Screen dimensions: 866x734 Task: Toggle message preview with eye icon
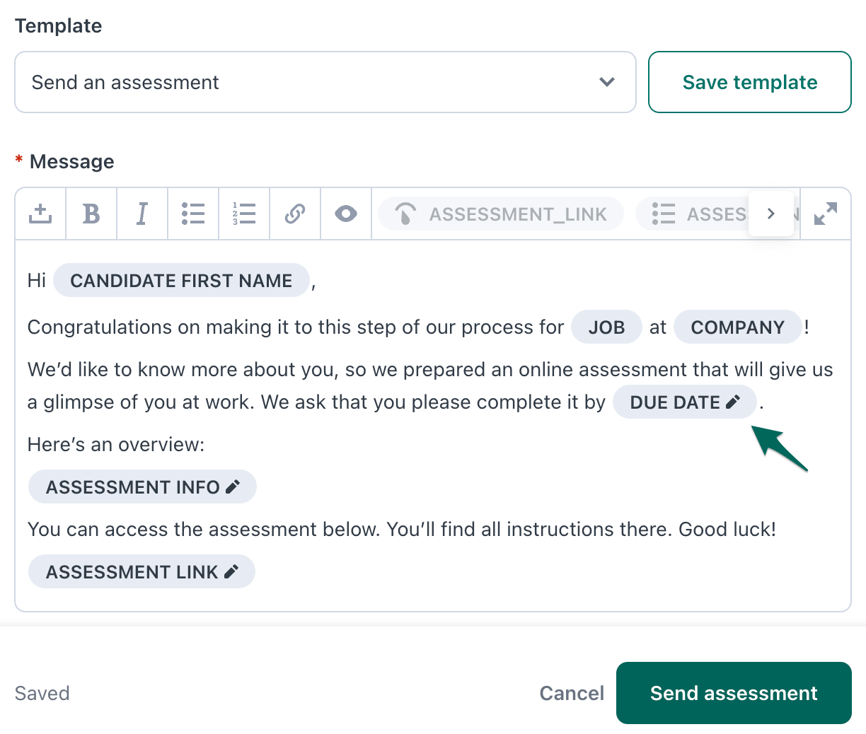346,214
